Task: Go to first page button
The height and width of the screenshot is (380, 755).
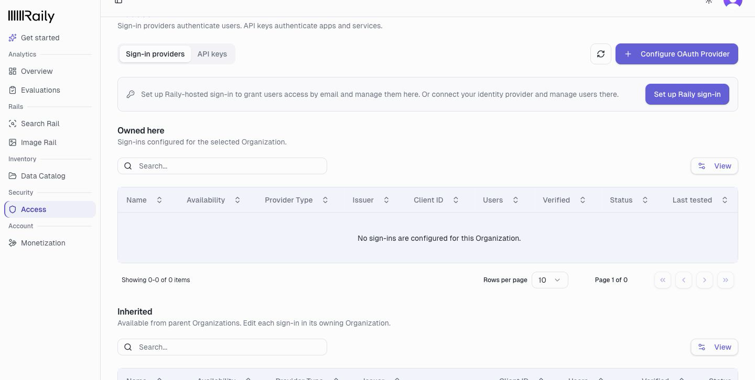Action: coord(663,280)
